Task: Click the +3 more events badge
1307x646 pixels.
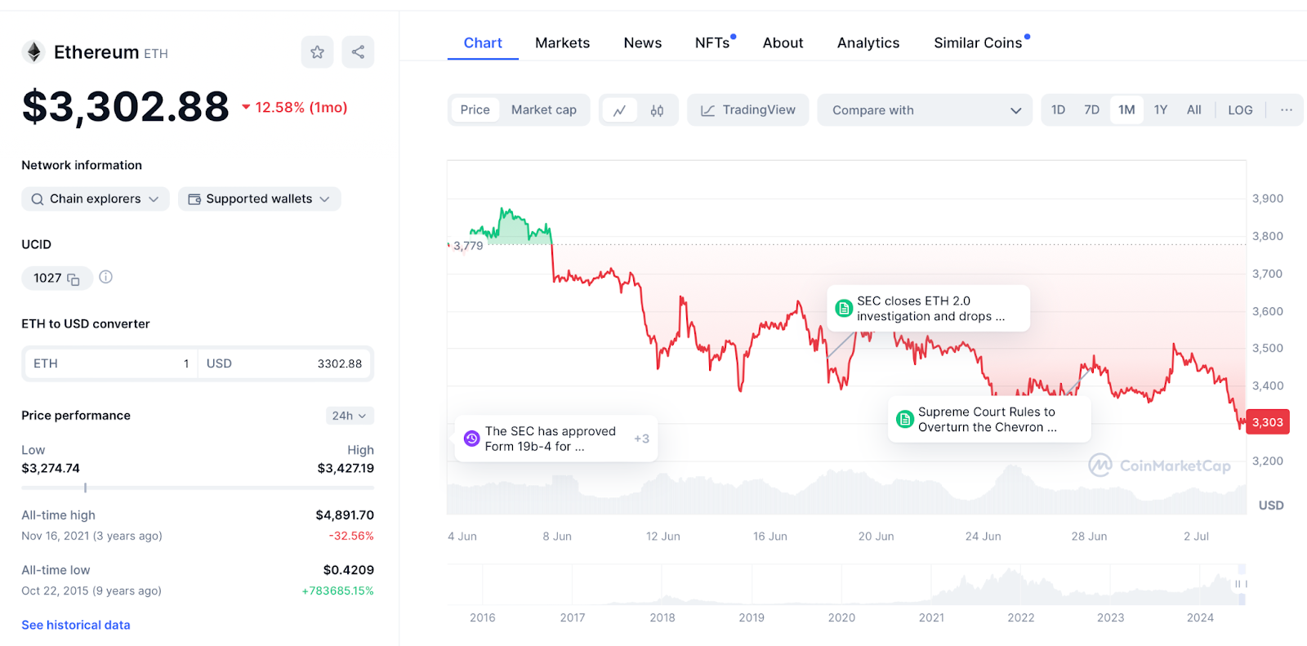Action: pyautogui.click(x=641, y=439)
